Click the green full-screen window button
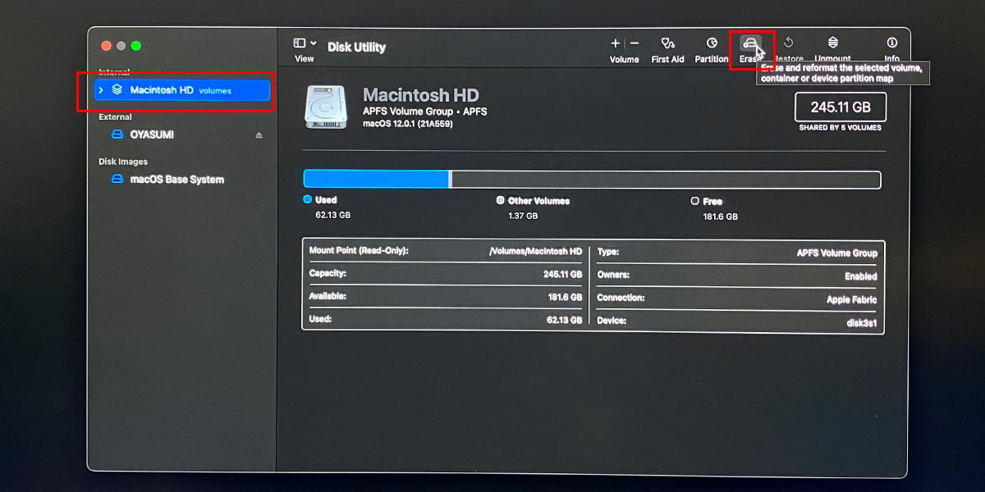This screenshot has height=492, width=985. [x=136, y=46]
